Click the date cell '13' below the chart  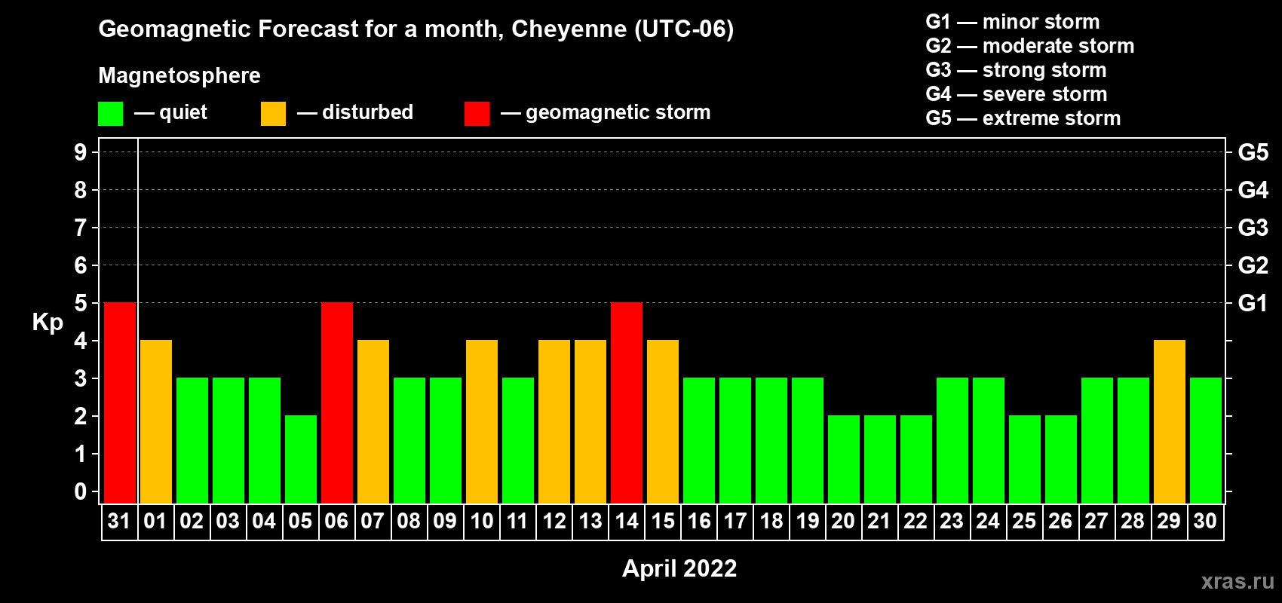[x=590, y=522]
